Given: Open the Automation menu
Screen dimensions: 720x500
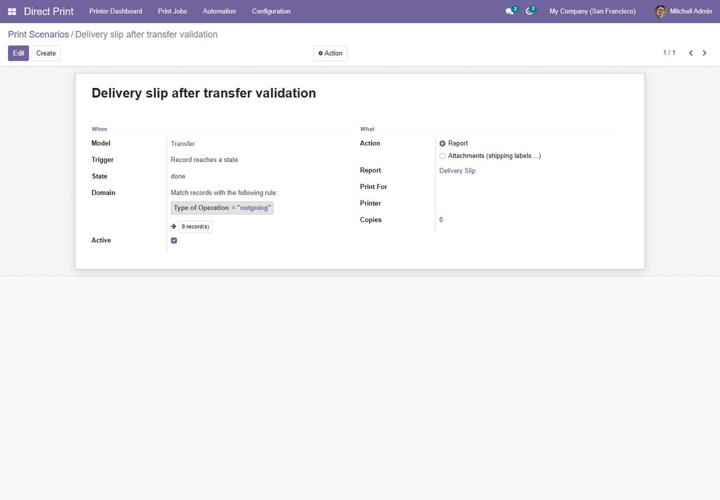Looking at the screenshot, I should (219, 11).
